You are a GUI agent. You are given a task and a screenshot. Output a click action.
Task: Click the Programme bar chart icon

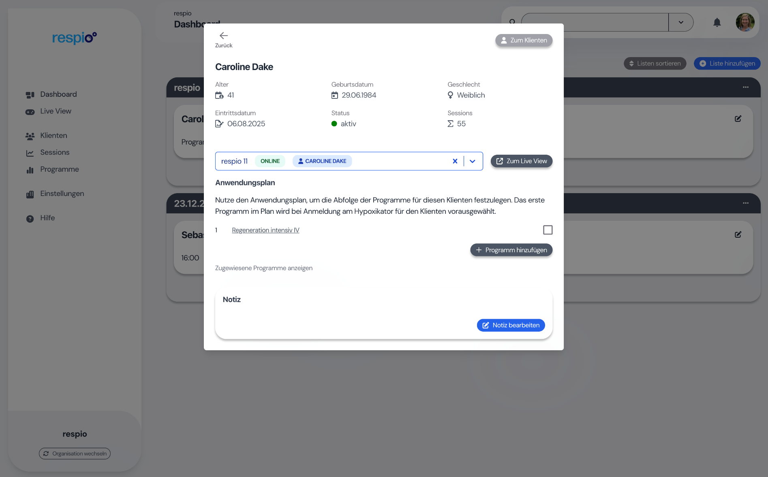pyautogui.click(x=30, y=170)
